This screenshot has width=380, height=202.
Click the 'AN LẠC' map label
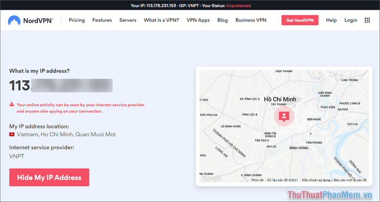click(271, 147)
